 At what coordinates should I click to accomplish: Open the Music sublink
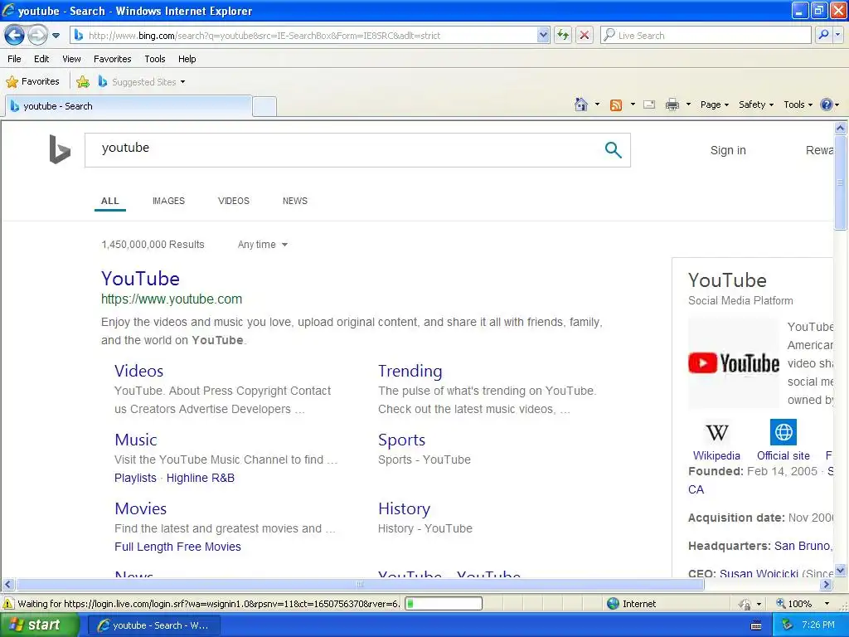[135, 440]
